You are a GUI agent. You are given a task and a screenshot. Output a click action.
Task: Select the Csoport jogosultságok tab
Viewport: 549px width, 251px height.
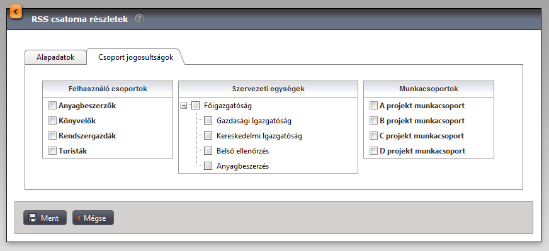(136, 57)
